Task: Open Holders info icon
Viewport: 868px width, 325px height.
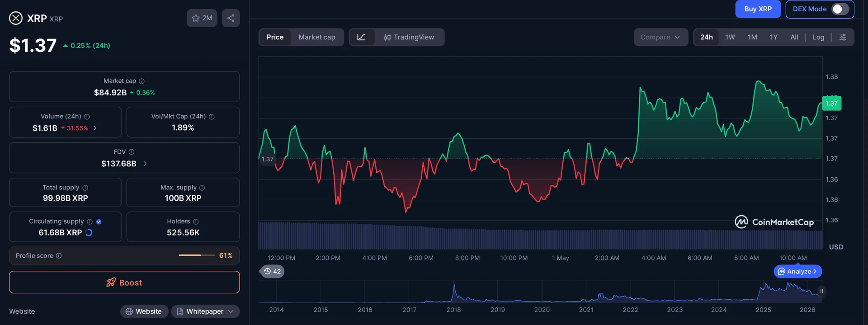Action: [x=196, y=221]
